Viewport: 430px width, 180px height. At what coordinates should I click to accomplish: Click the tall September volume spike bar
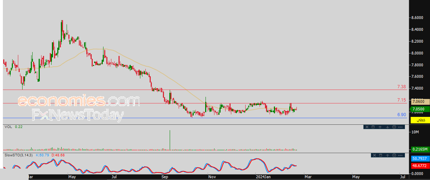point(169,140)
